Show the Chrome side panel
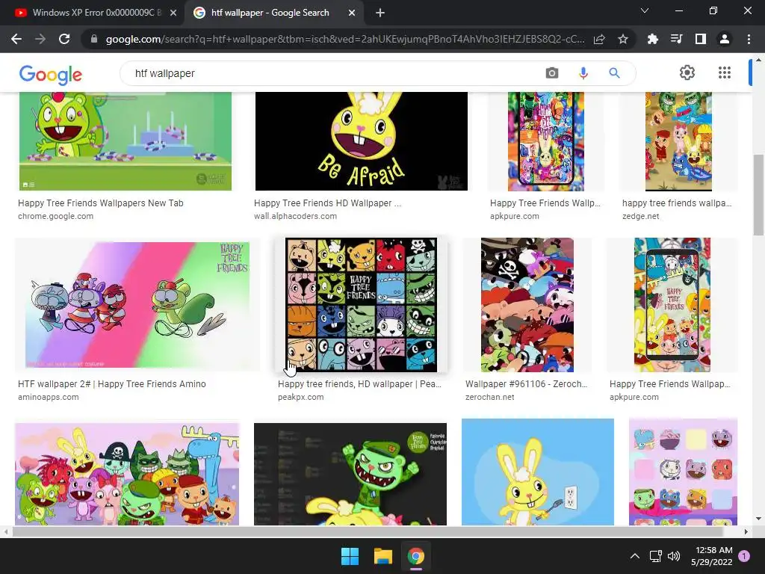Viewport: 765px width, 574px height. (700, 39)
